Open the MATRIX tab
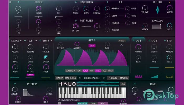This screenshot has height=105, width=184. click(x=60, y=78)
